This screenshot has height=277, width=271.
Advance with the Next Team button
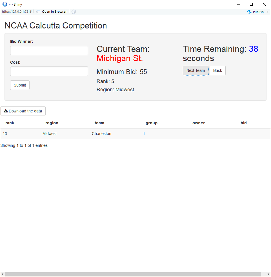(x=196, y=70)
